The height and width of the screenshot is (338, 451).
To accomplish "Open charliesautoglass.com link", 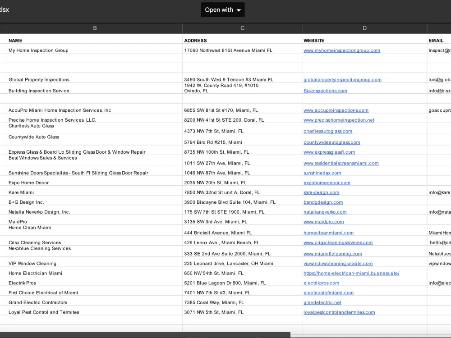I will (328, 131).
